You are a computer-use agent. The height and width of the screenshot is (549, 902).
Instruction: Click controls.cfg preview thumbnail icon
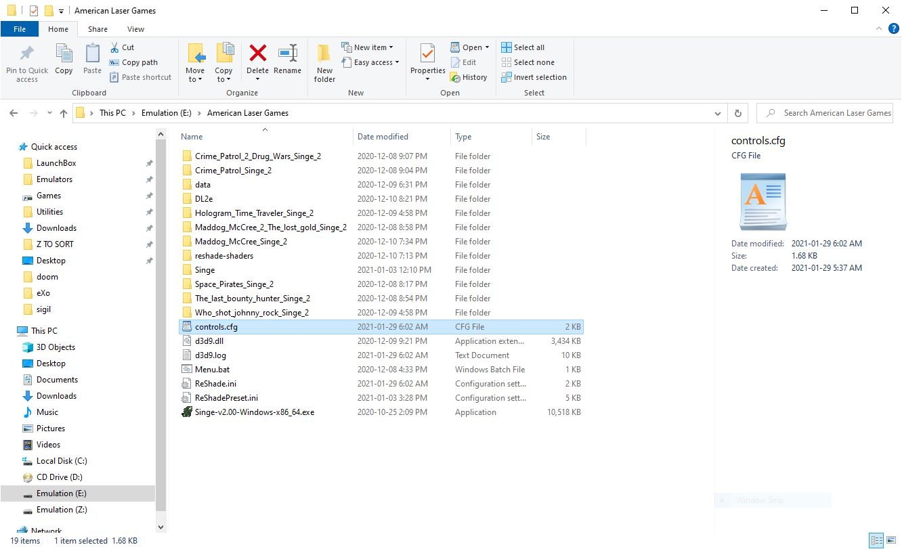pyautogui.click(x=763, y=201)
